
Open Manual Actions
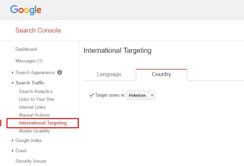[x=34, y=115]
